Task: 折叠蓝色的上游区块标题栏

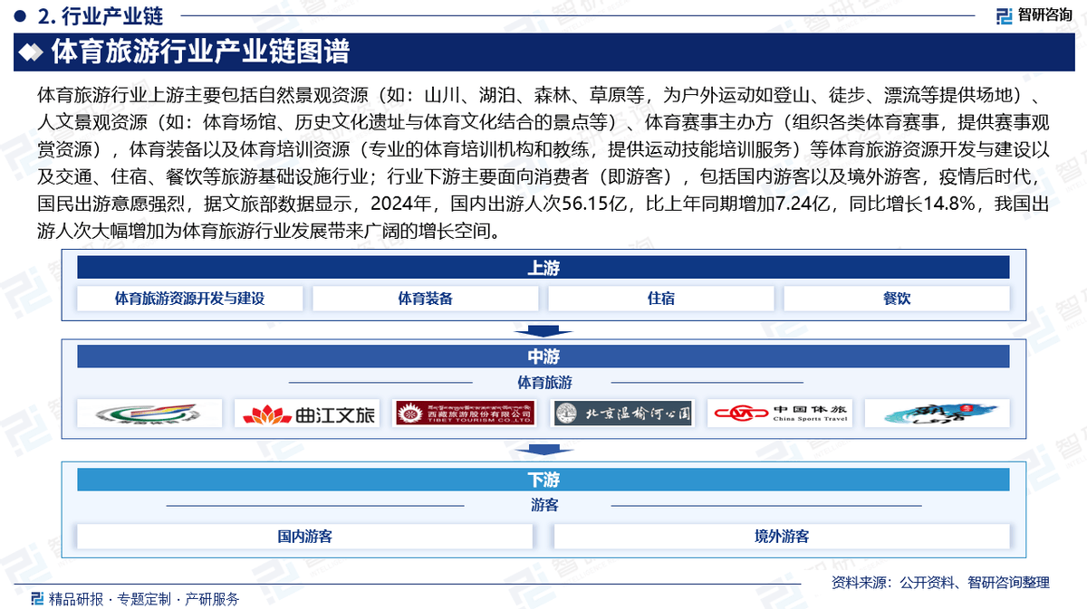Action: pyautogui.click(x=543, y=267)
